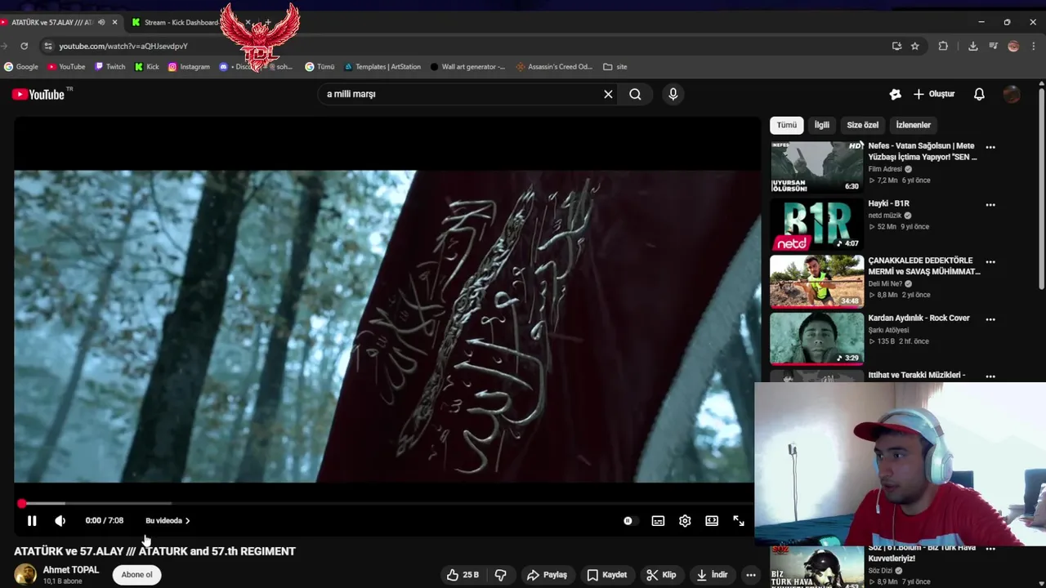This screenshot has width=1046, height=588.
Task: Enter fullscreen mode
Action: tap(739, 520)
